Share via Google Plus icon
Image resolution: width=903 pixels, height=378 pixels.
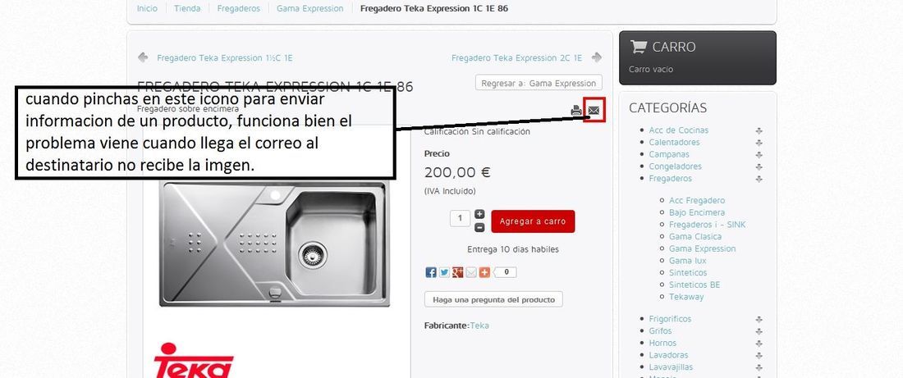pos(458,273)
